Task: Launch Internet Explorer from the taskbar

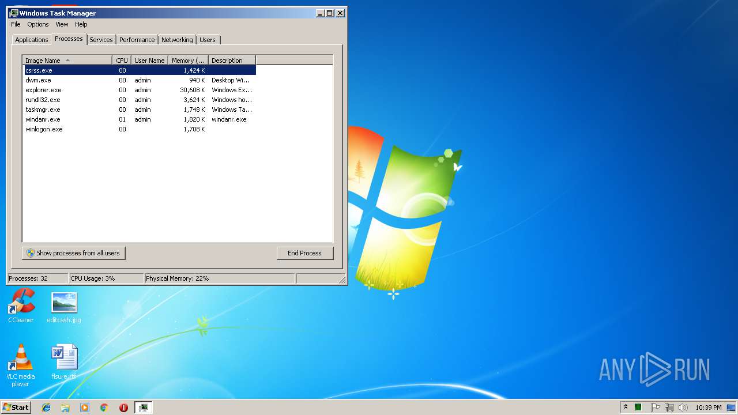Action: 46,408
